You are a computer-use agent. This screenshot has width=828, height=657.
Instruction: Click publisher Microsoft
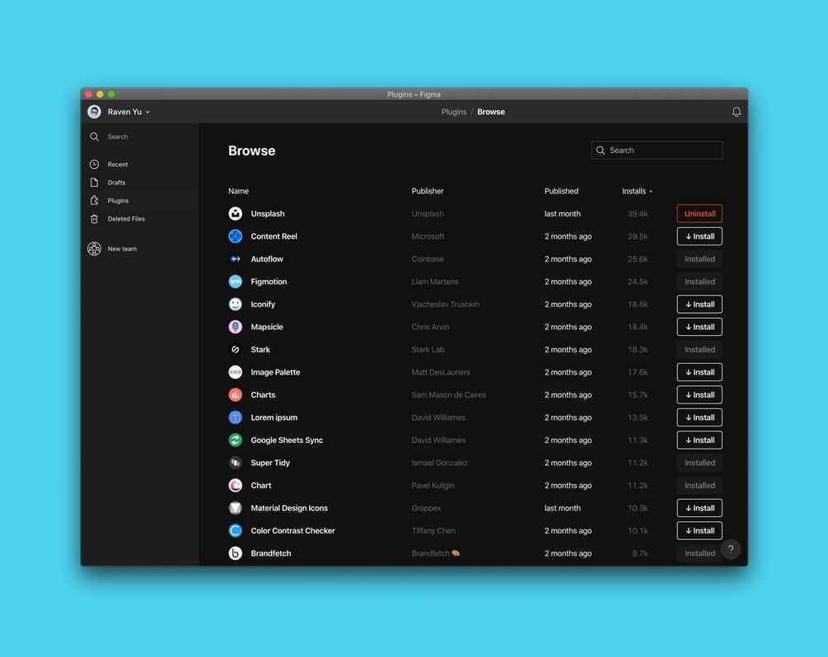pyautogui.click(x=428, y=236)
